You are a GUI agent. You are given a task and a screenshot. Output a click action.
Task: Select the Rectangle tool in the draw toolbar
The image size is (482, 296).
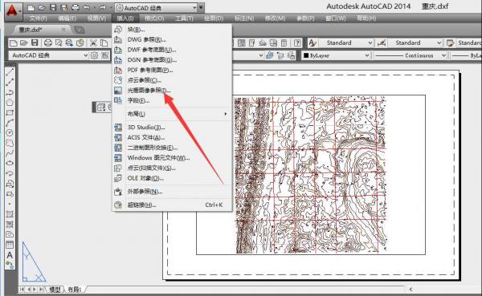(10, 112)
